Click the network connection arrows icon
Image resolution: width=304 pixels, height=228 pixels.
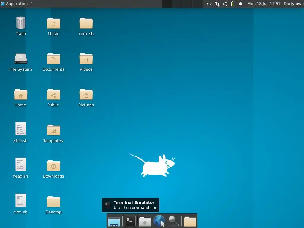point(217,4)
